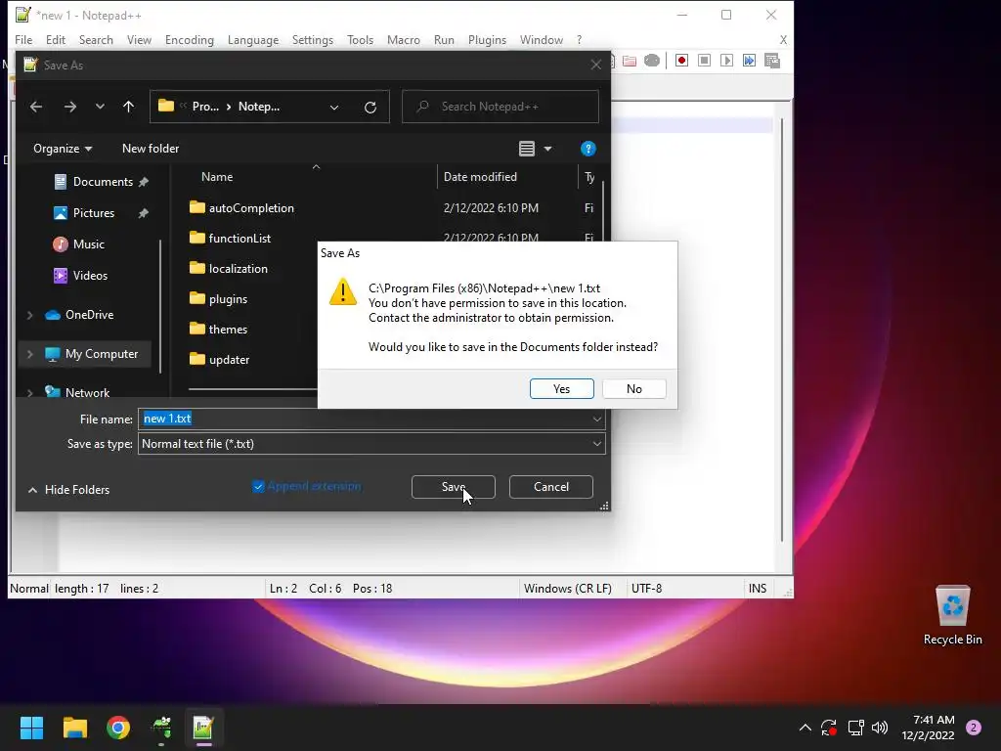Cancel the Save As dialog
Viewport: 1001px width, 751px height.
(551, 487)
